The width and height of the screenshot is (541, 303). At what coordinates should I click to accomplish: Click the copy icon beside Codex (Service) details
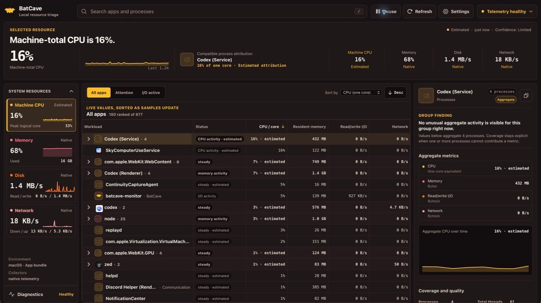click(x=526, y=96)
